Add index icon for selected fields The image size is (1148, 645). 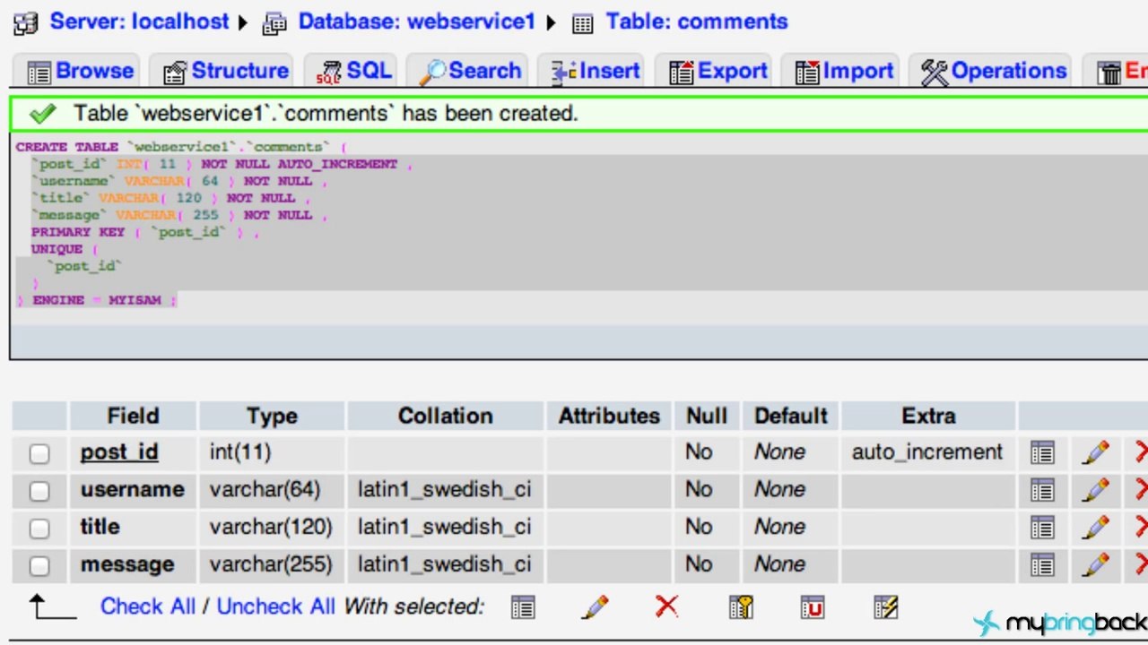pyautogui.click(x=885, y=607)
